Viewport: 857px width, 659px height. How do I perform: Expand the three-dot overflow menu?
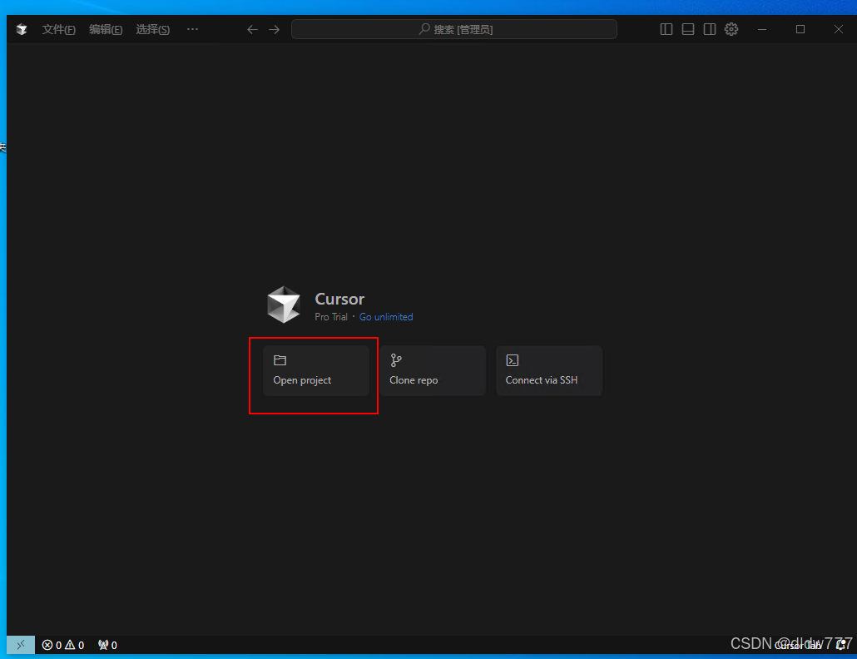point(192,29)
